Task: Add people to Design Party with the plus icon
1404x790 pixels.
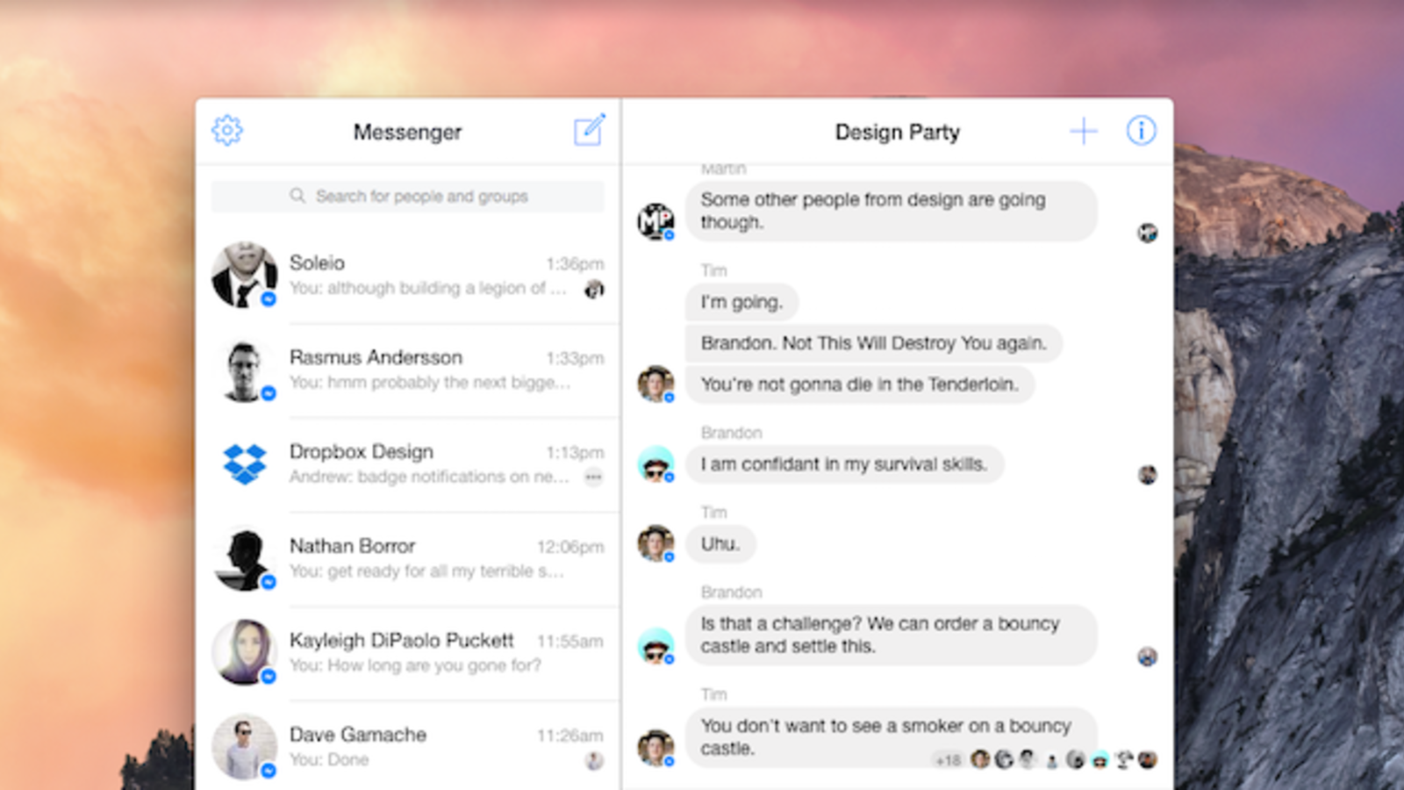Action: [x=1084, y=130]
